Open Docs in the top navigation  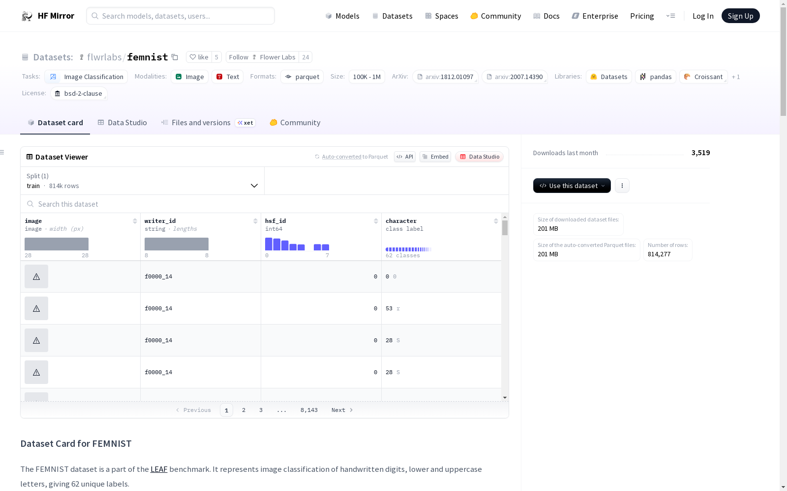coord(546,16)
